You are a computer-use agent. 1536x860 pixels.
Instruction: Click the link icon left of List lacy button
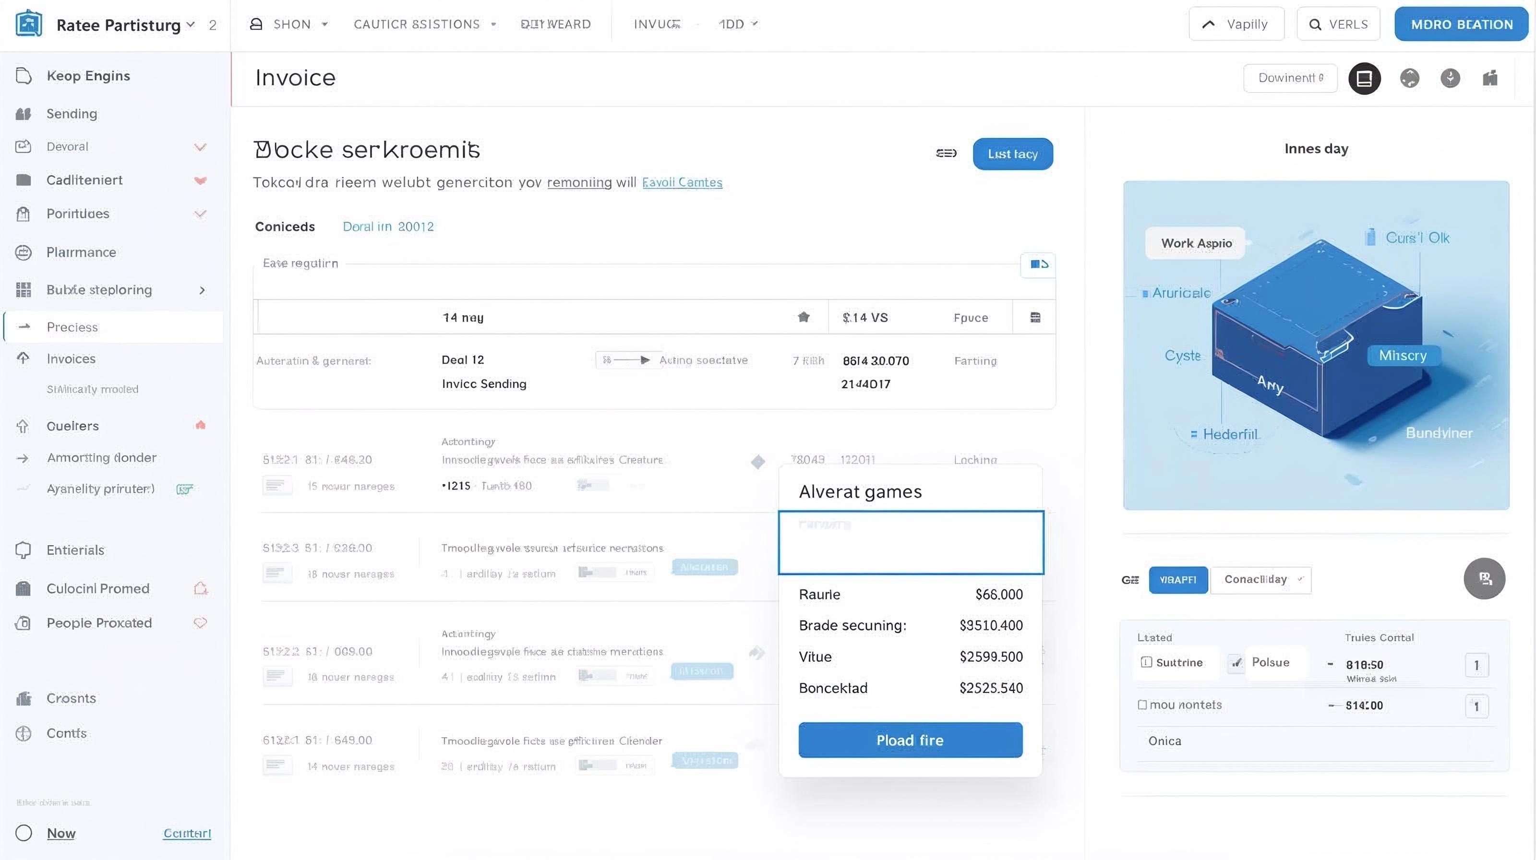click(946, 154)
